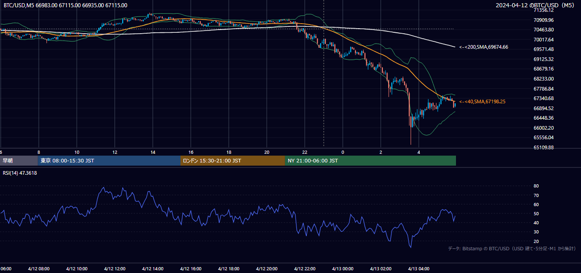Click the NY 21:00-06:00 JST session bar

pos(371,161)
